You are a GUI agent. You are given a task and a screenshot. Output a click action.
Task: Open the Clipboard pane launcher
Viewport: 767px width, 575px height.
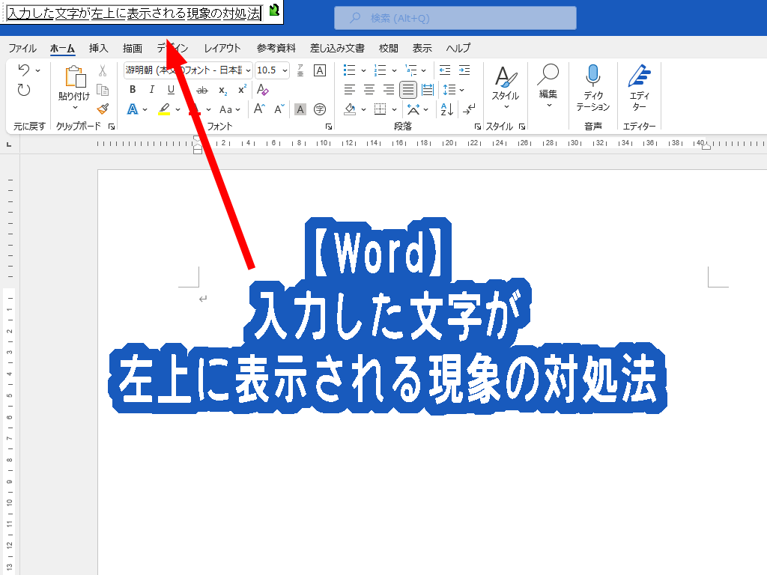(x=112, y=127)
